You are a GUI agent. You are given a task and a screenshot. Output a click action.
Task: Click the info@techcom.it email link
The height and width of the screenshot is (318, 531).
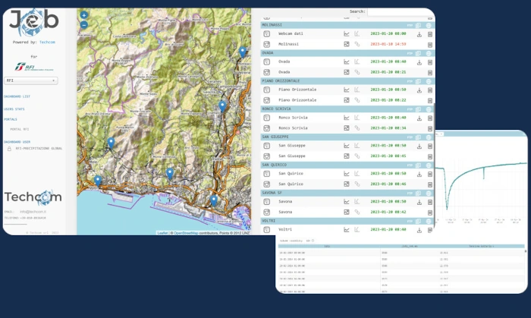coord(33,212)
